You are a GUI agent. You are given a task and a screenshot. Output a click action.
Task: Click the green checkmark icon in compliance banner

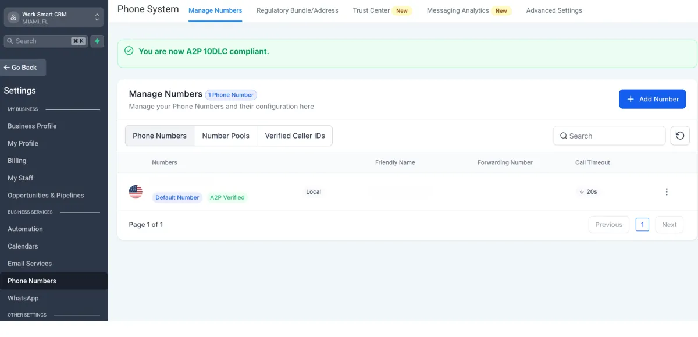(129, 51)
